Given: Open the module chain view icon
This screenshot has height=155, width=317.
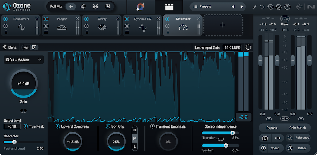Looking at the screenshot, I should (169, 7).
